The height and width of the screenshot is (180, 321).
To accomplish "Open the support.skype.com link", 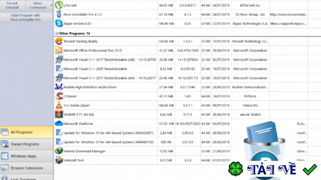I will [288, 24].
